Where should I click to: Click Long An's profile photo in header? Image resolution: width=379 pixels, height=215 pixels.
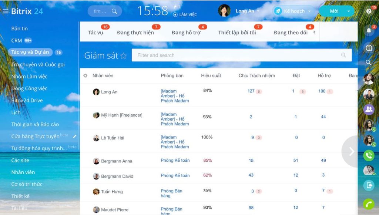click(224, 11)
